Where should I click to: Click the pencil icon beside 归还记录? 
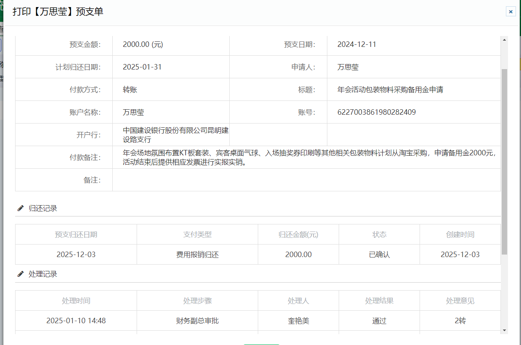click(x=21, y=208)
